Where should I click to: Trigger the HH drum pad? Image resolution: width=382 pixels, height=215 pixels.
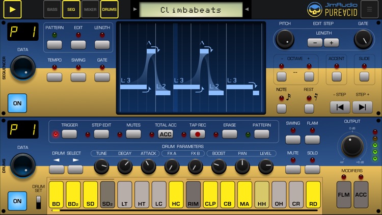click(x=262, y=195)
